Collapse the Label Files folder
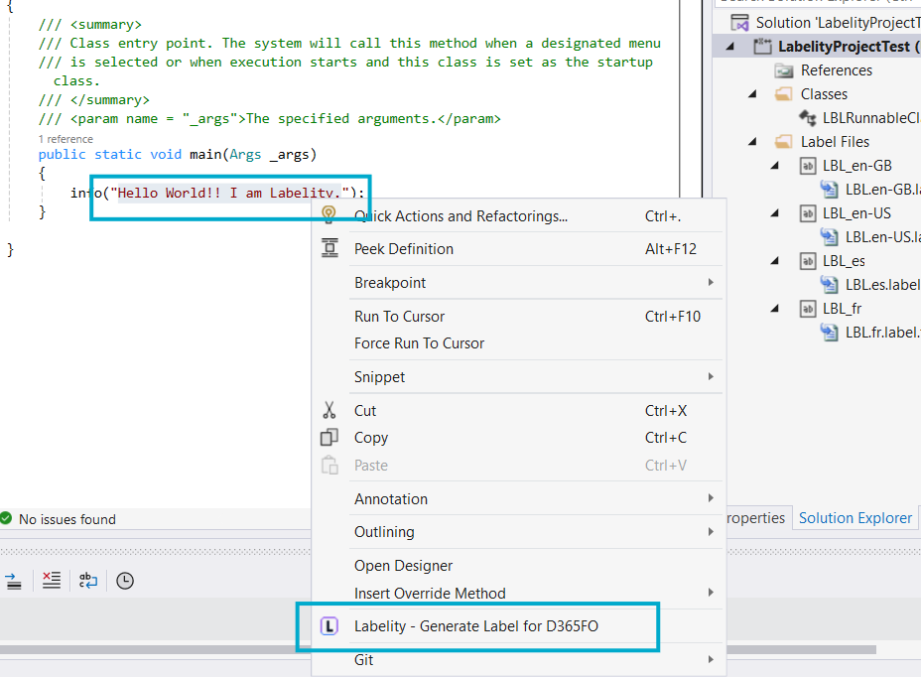The height and width of the screenshot is (677, 921). pos(752,142)
